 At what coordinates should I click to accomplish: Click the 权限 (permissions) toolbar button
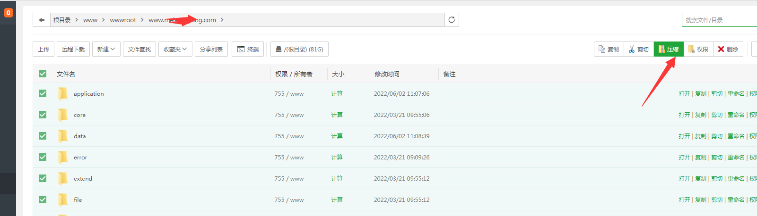click(698, 49)
